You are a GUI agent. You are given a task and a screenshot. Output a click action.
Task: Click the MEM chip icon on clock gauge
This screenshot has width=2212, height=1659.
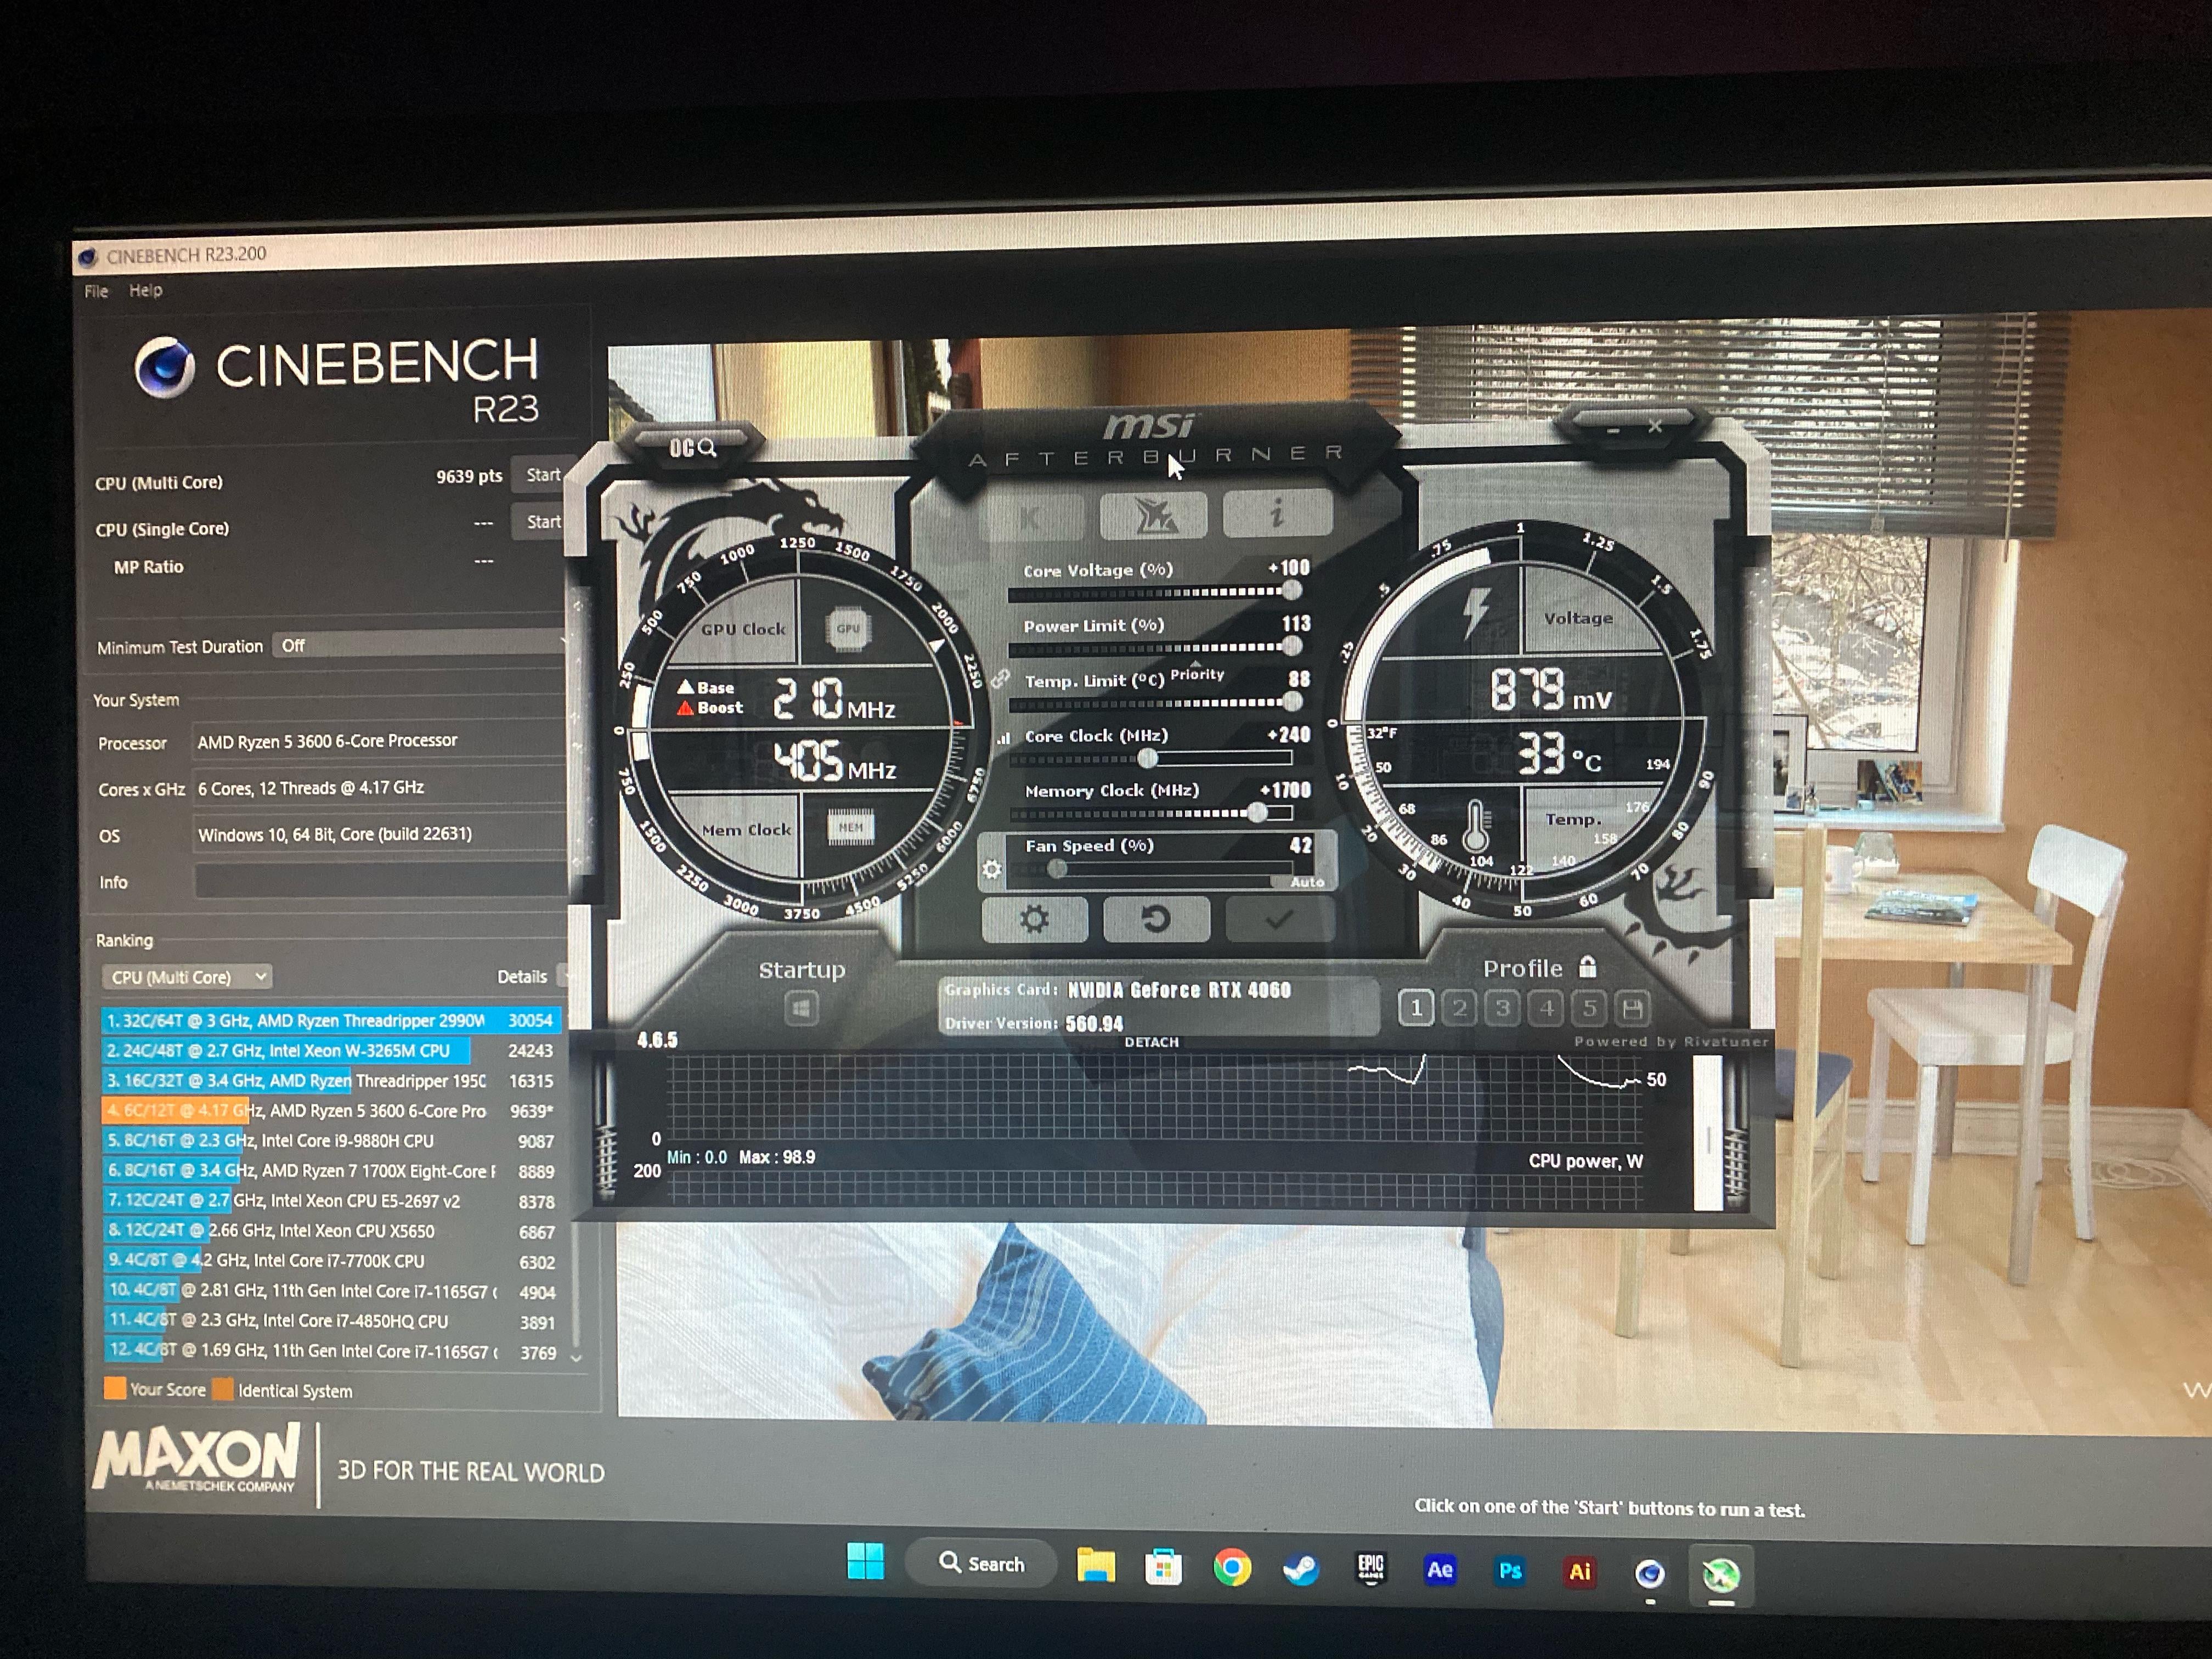(850, 827)
